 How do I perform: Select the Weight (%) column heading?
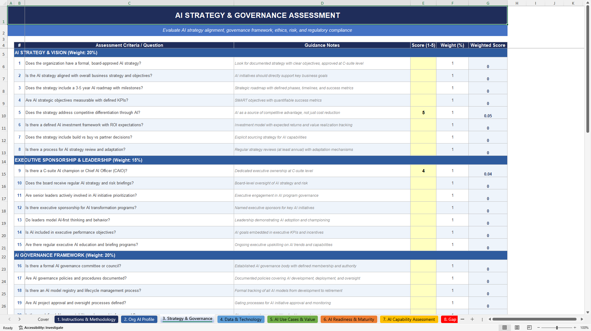tap(452, 45)
